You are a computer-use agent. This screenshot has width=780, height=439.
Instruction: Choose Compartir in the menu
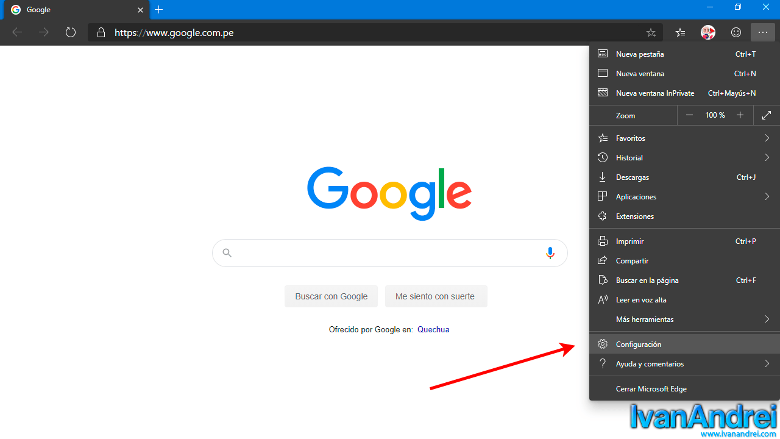(x=684, y=261)
